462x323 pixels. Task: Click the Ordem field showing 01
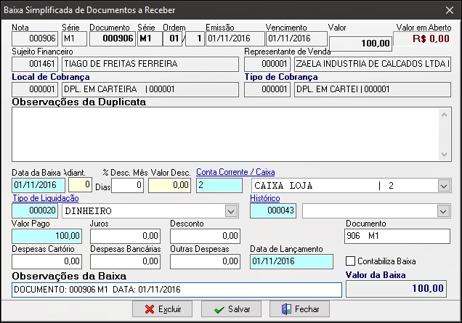tap(174, 38)
